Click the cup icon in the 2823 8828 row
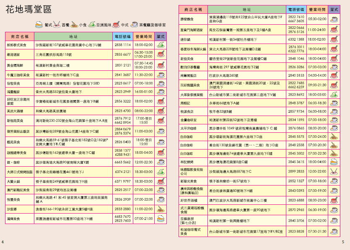Viewport: 350px width, 250px height. [x=334, y=232]
